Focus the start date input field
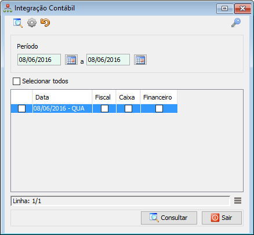This screenshot has width=254, height=235. (x=39, y=60)
